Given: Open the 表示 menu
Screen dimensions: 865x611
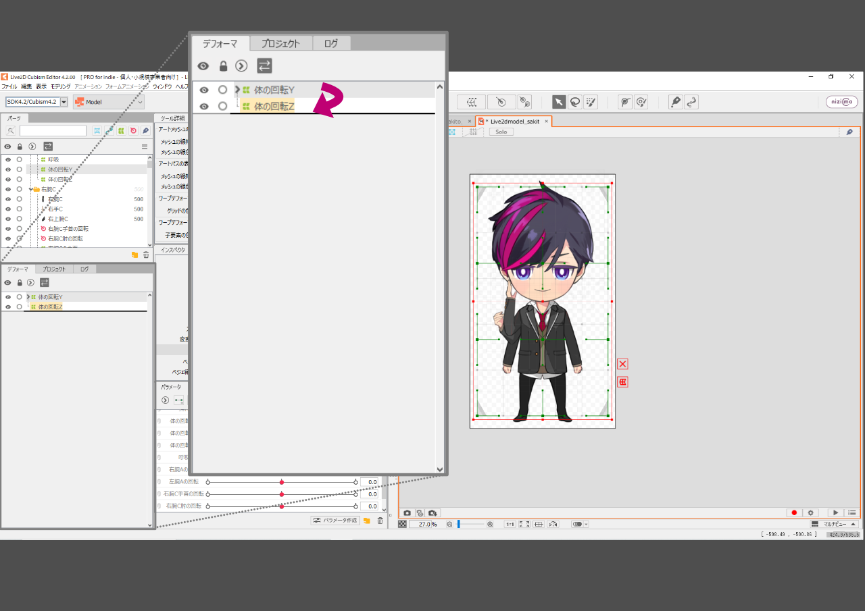Looking at the screenshot, I should [41, 86].
